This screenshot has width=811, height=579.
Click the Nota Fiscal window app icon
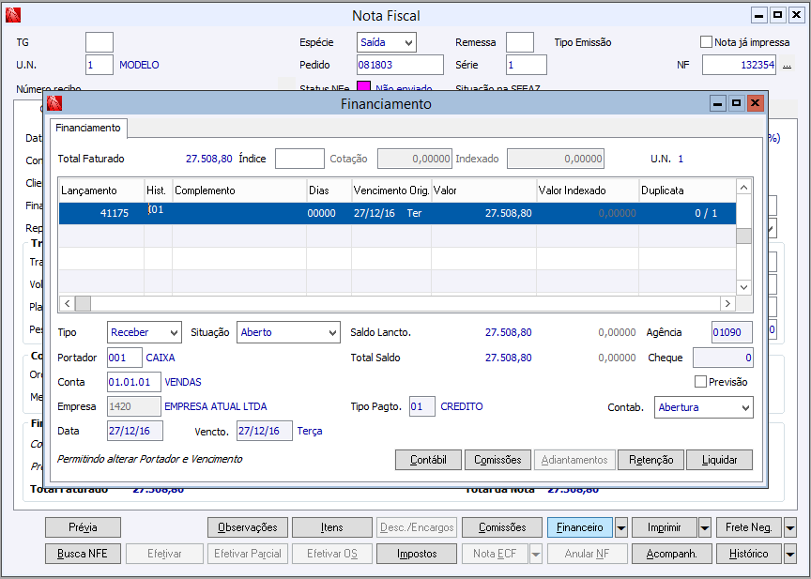(12, 16)
